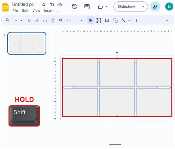Expand new slide layout dropdown arrow

[x=21, y=21]
